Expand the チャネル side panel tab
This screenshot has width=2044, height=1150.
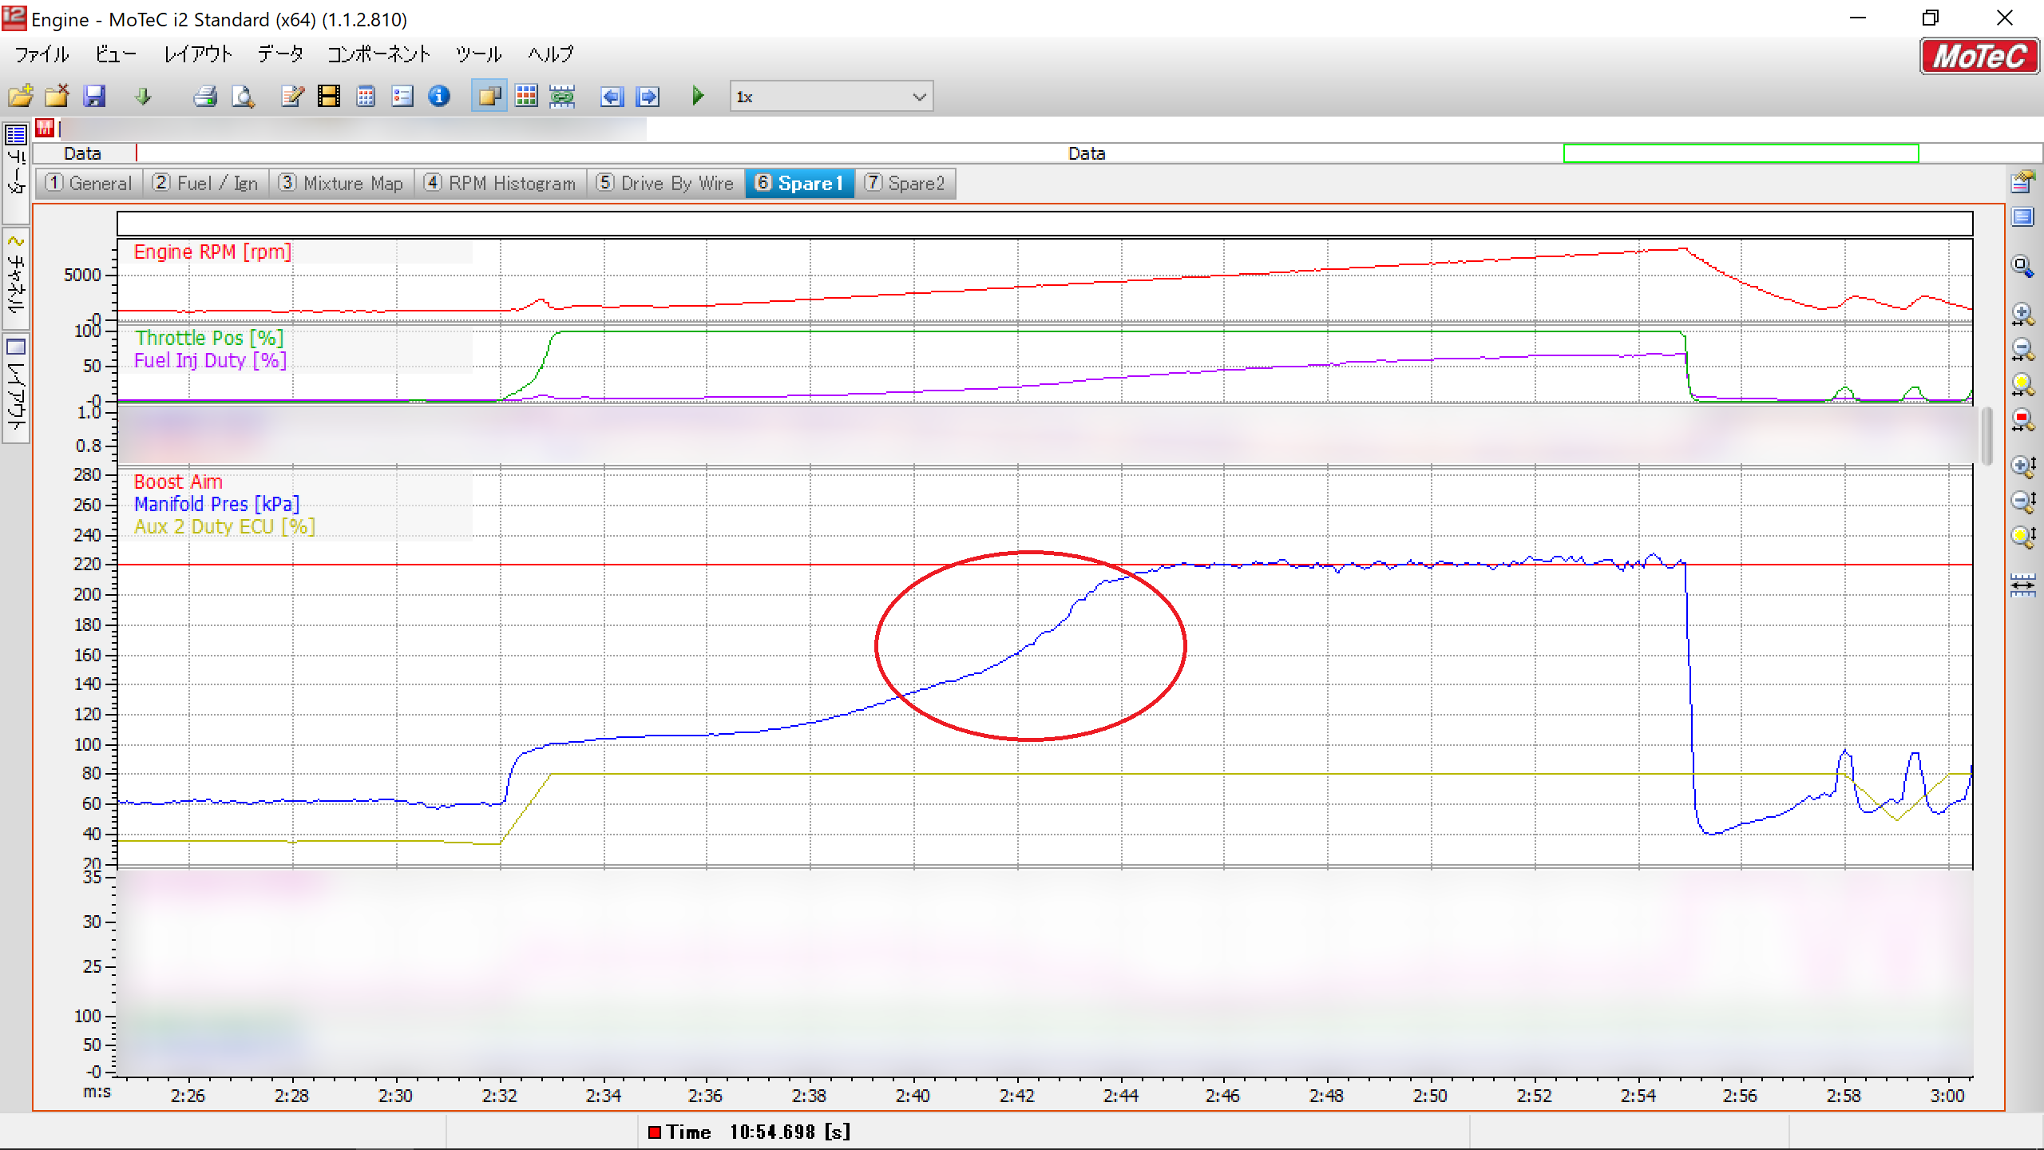[16, 280]
